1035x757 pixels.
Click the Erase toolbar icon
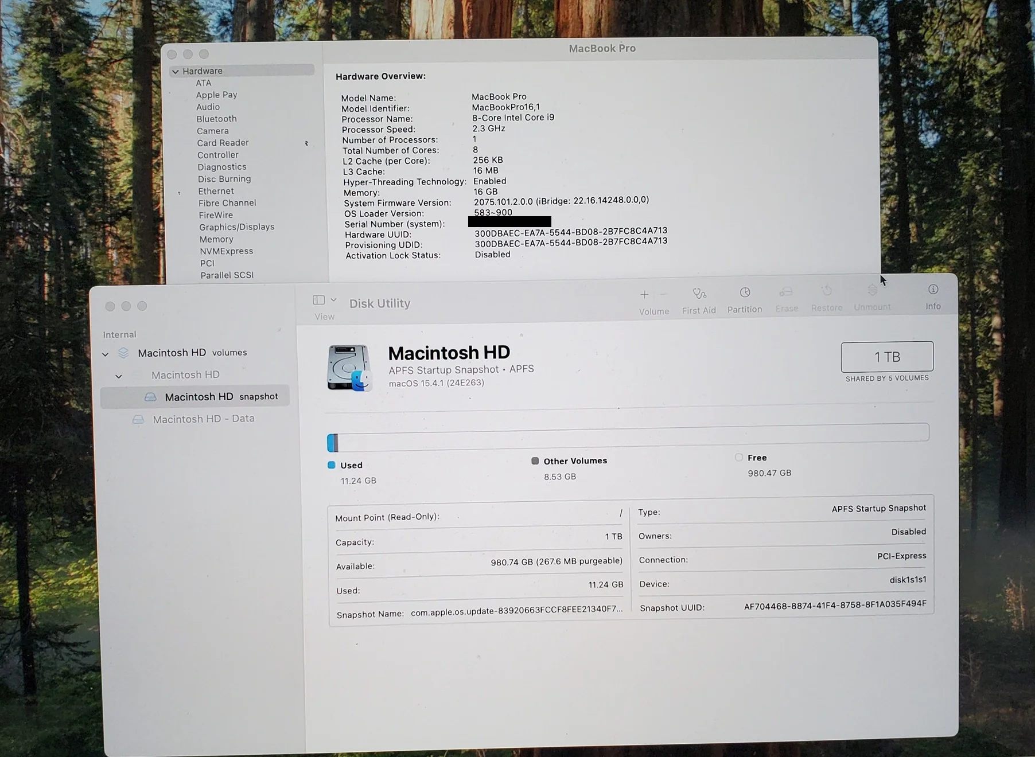(x=786, y=292)
